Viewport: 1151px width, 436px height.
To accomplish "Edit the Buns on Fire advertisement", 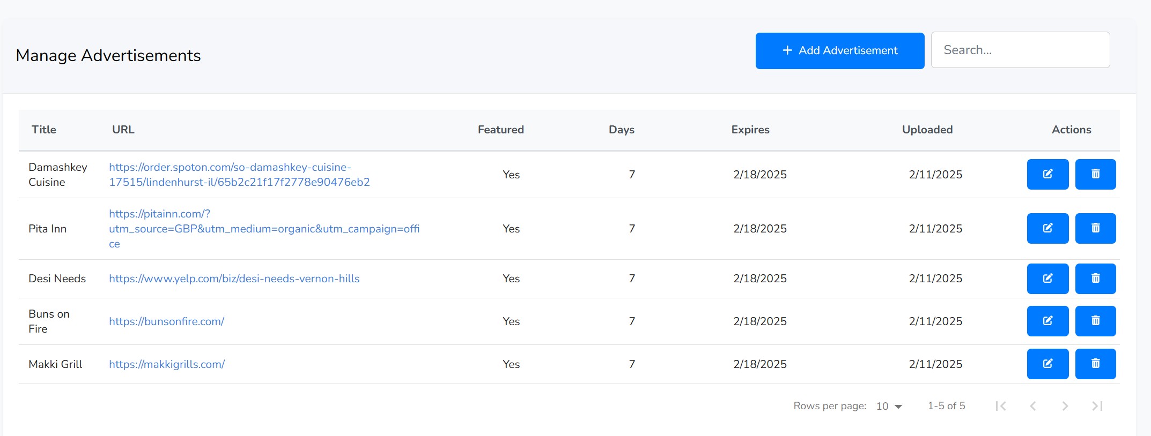I will 1047,321.
